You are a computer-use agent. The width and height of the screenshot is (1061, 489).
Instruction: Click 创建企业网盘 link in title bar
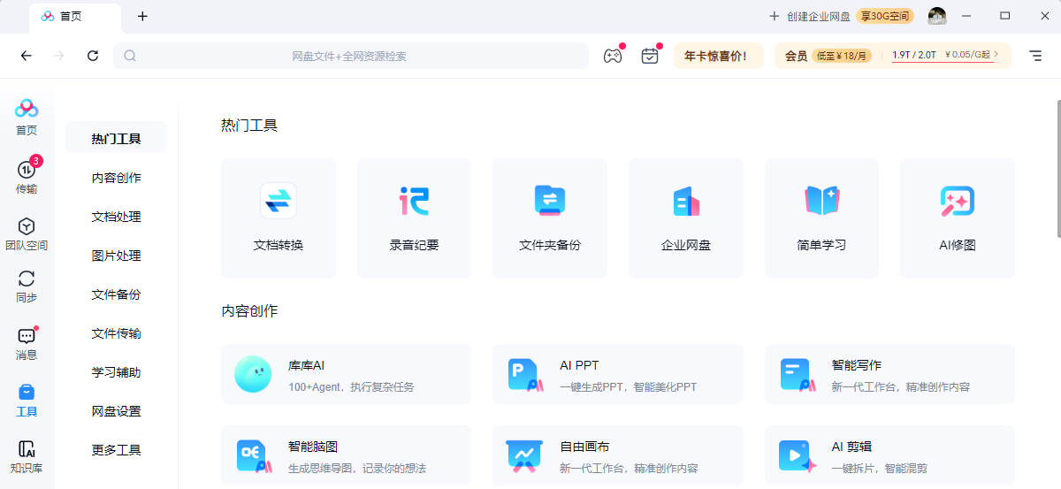coord(809,16)
